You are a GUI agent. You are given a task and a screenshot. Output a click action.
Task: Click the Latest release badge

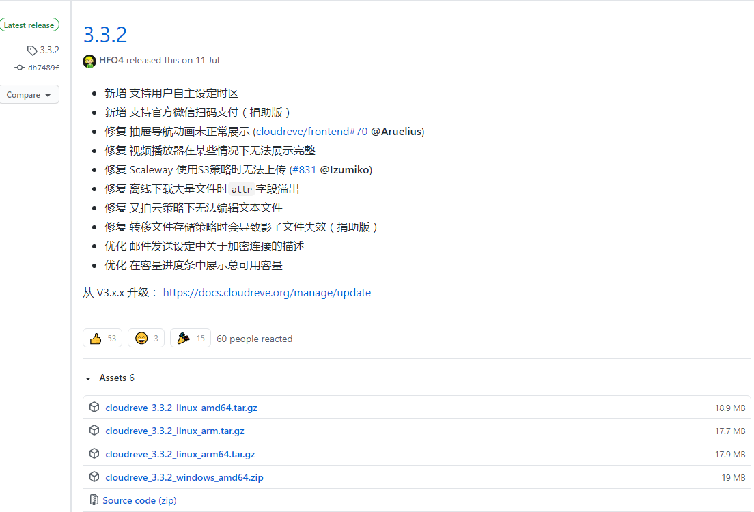click(29, 25)
